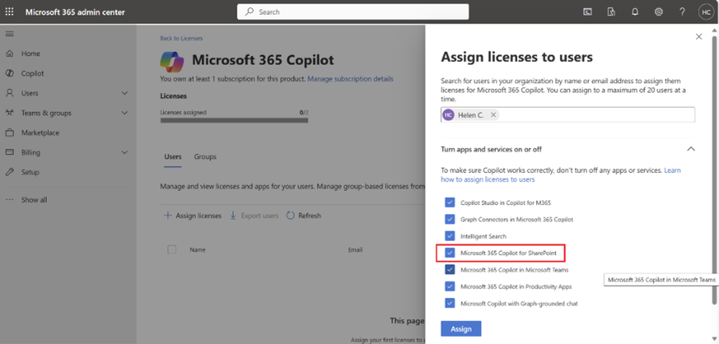Open the HC account avatar in header
Viewport: 719px width, 344px height.
click(705, 12)
